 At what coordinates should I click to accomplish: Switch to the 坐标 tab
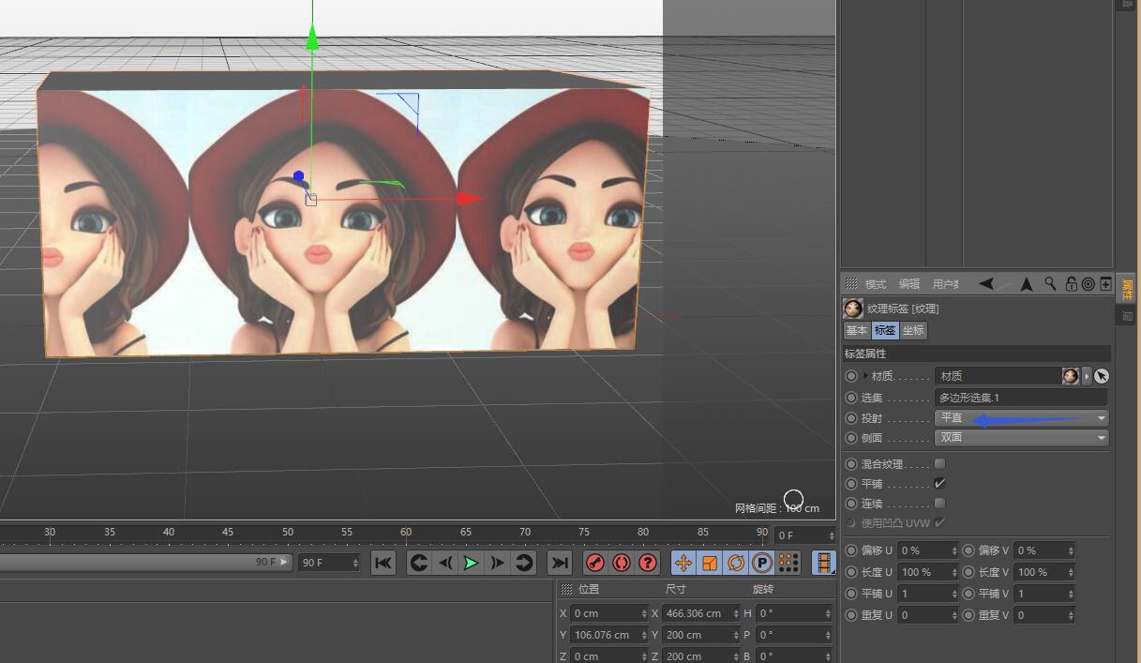coord(913,330)
